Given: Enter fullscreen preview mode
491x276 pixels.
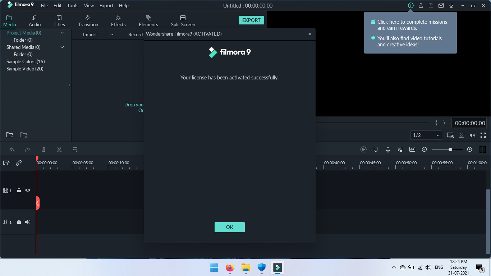Looking at the screenshot, I should point(483,135).
